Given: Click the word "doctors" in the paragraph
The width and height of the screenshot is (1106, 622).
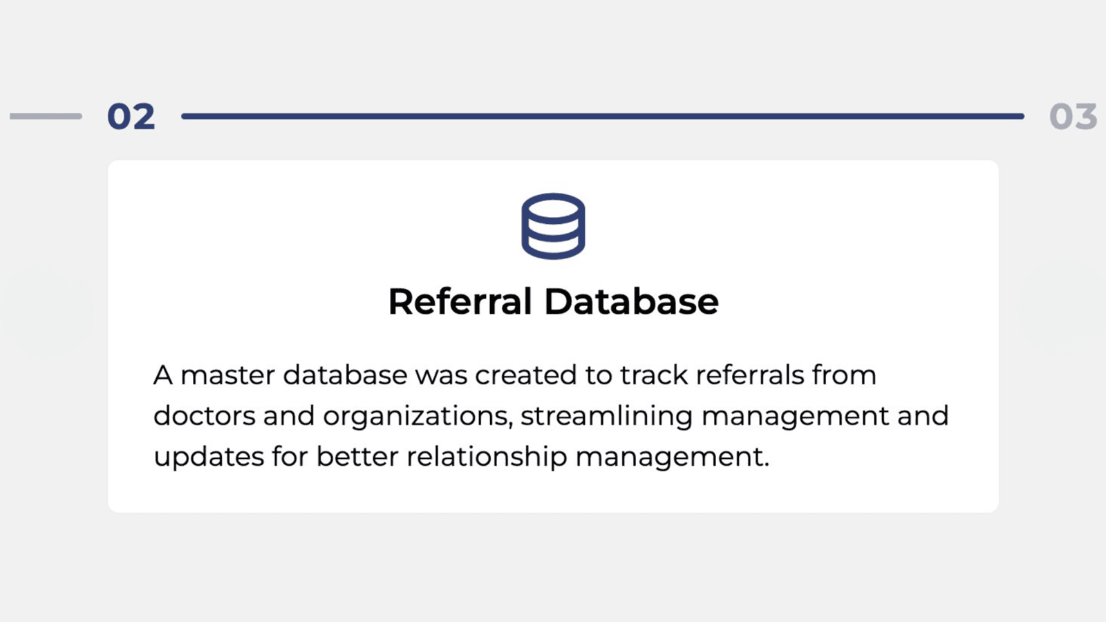Looking at the screenshot, I should (x=204, y=416).
